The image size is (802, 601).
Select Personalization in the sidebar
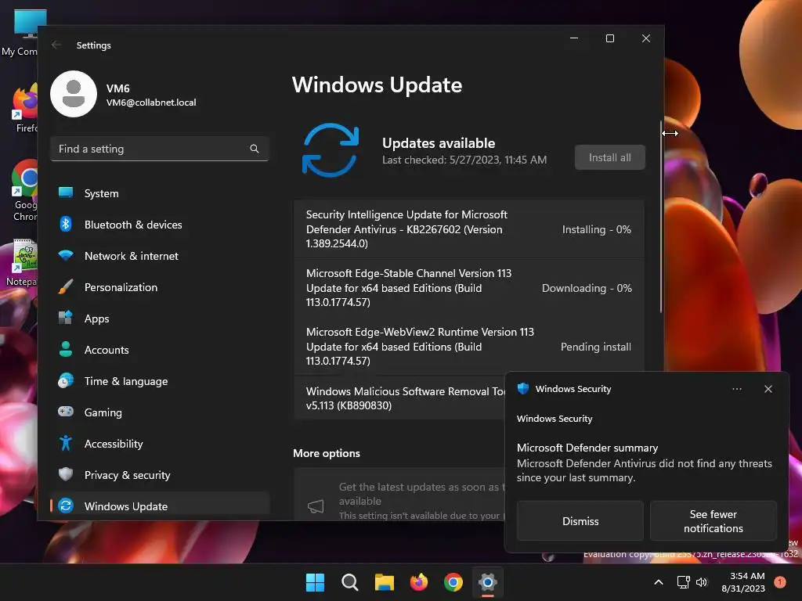(160, 287)
